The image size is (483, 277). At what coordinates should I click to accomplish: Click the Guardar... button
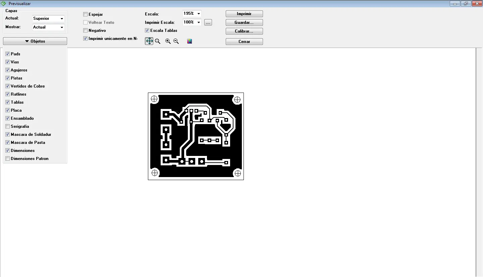[244, 22]
